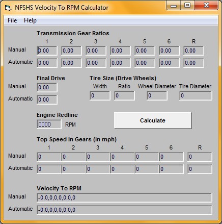This screenshot has height=224, width=222.
Task: Click the Calculate button
Action: (153, 120)
